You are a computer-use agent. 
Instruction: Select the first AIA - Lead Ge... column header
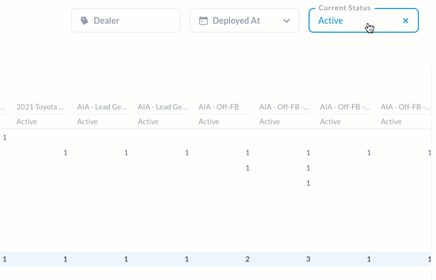pos(102,107)
